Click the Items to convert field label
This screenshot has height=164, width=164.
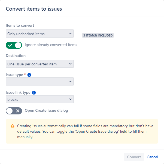pos(20,26)
